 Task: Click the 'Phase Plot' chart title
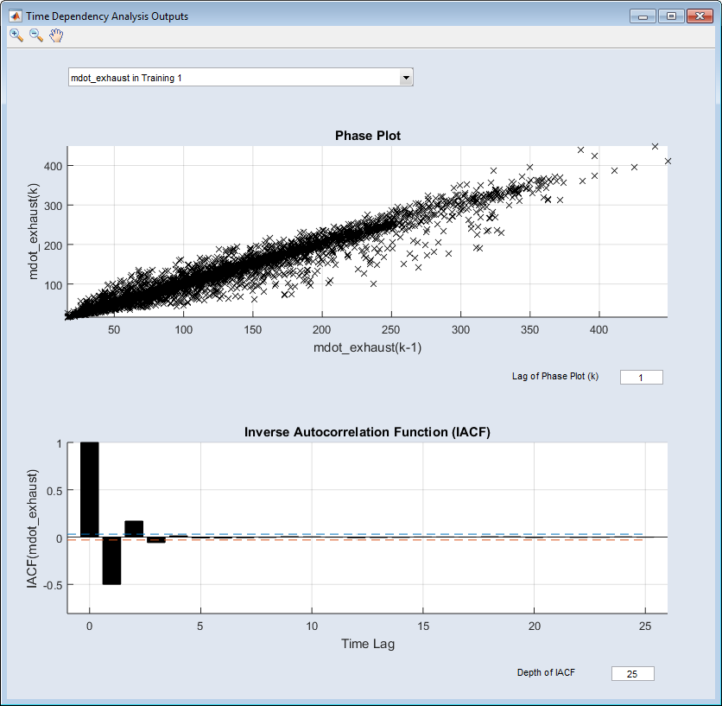(367, 136)
